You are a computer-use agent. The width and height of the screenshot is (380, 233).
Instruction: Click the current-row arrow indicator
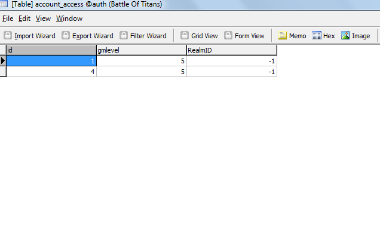[x=3, y=61]
